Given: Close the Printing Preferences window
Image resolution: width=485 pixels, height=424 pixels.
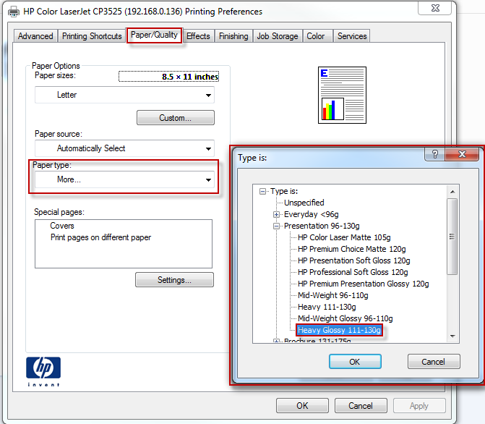Looking at the screenshot, I should (435, 8).
